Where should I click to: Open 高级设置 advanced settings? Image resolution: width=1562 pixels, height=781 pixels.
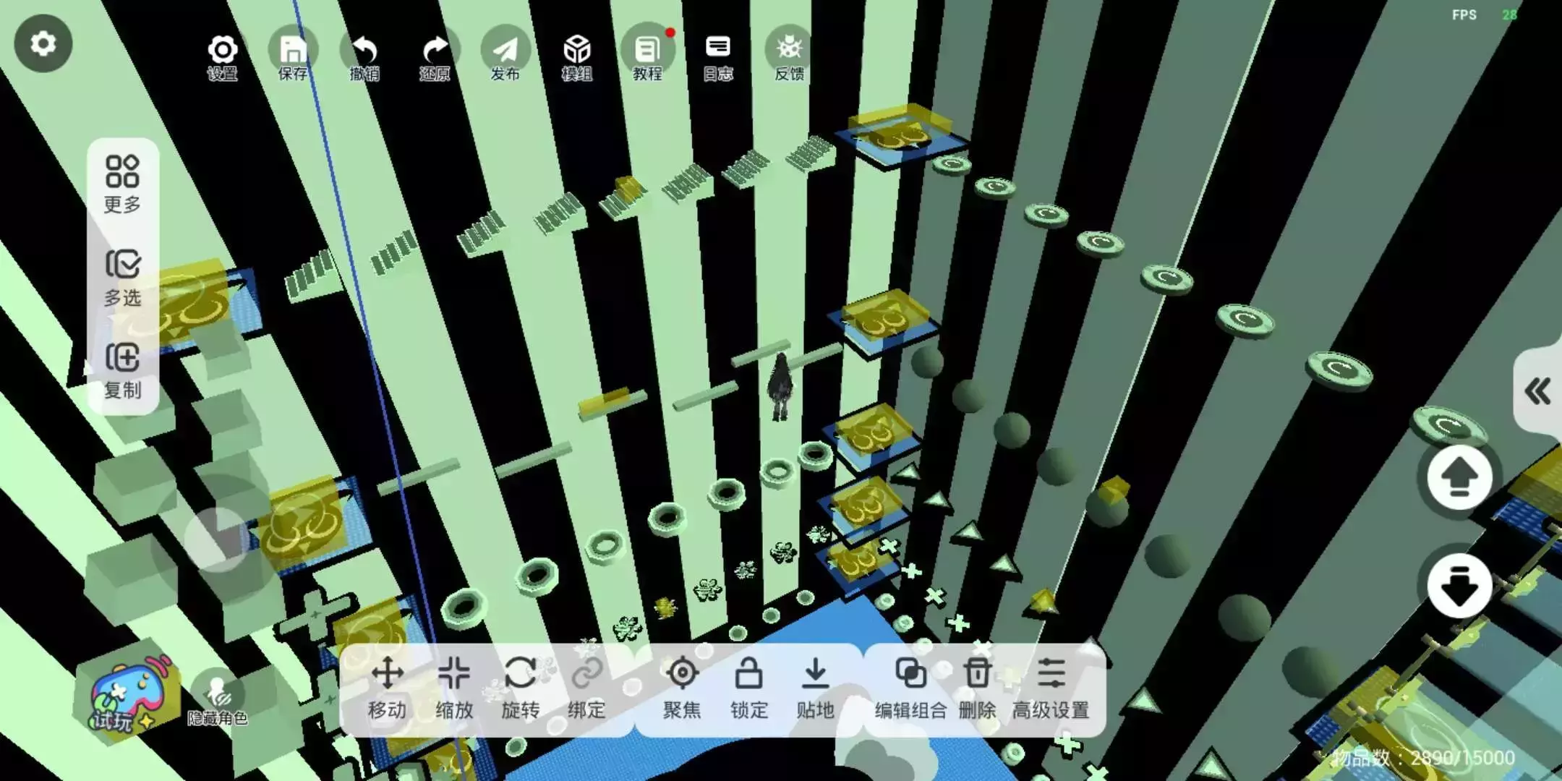point(1051,687)
